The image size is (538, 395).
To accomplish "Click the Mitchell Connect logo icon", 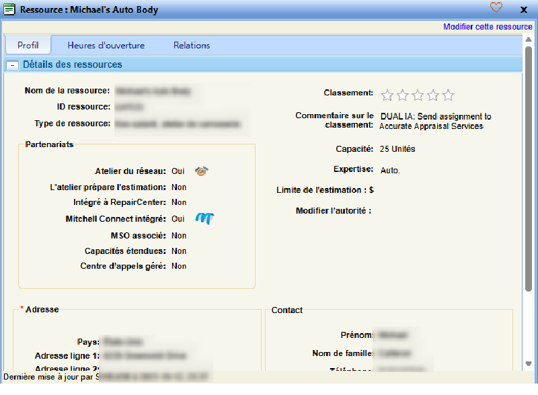I will point(204,218).
